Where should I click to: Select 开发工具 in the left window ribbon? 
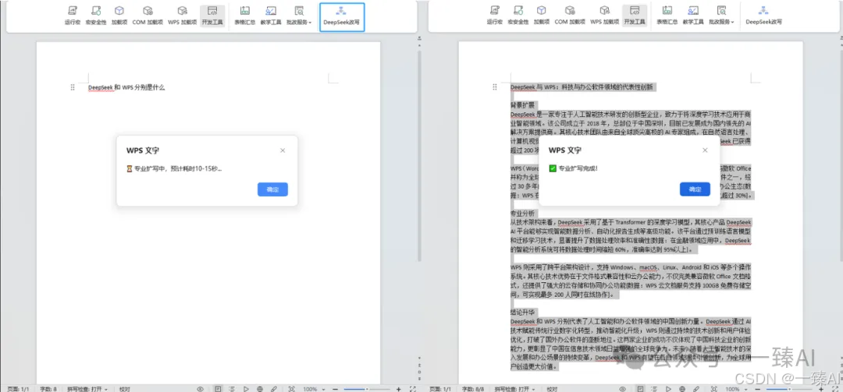[x=212, y=16]
